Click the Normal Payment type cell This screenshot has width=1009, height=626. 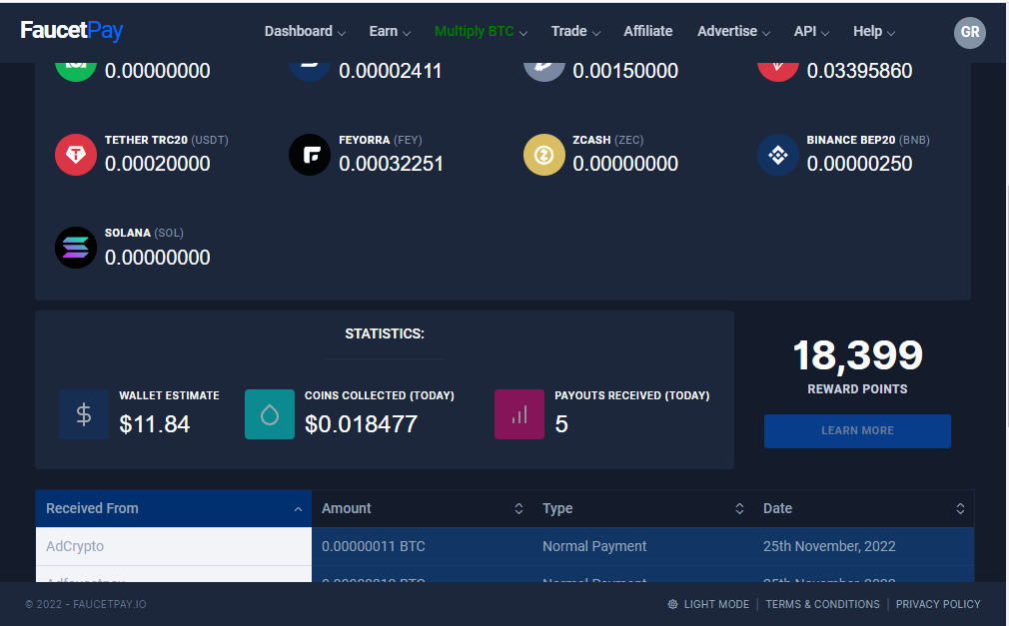click(642, 546)
